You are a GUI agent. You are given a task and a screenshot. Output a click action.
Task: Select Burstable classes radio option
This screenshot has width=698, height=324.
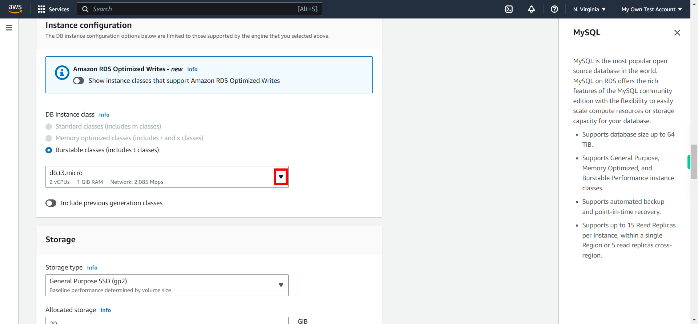(x=49, y=150)
